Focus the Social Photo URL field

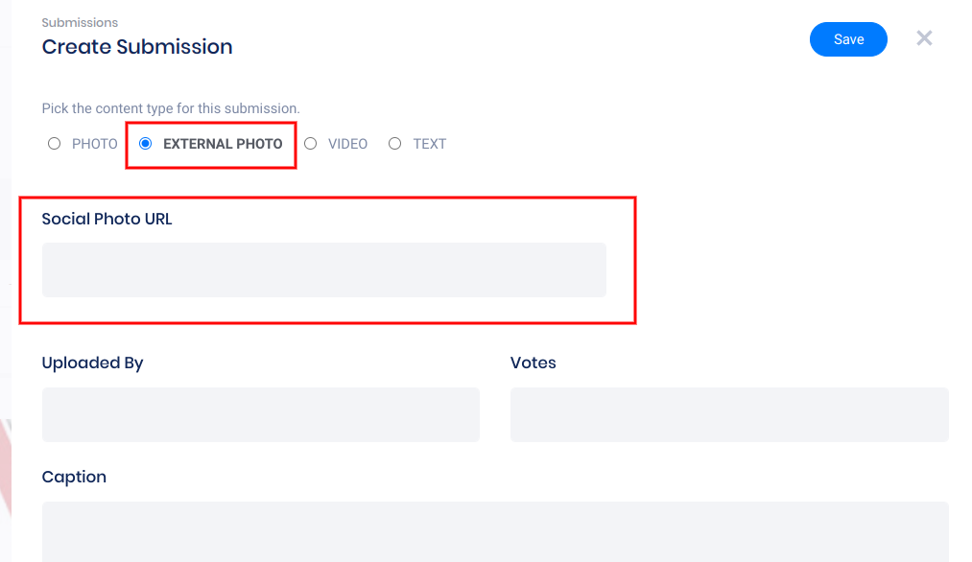[x=323, y=269]
